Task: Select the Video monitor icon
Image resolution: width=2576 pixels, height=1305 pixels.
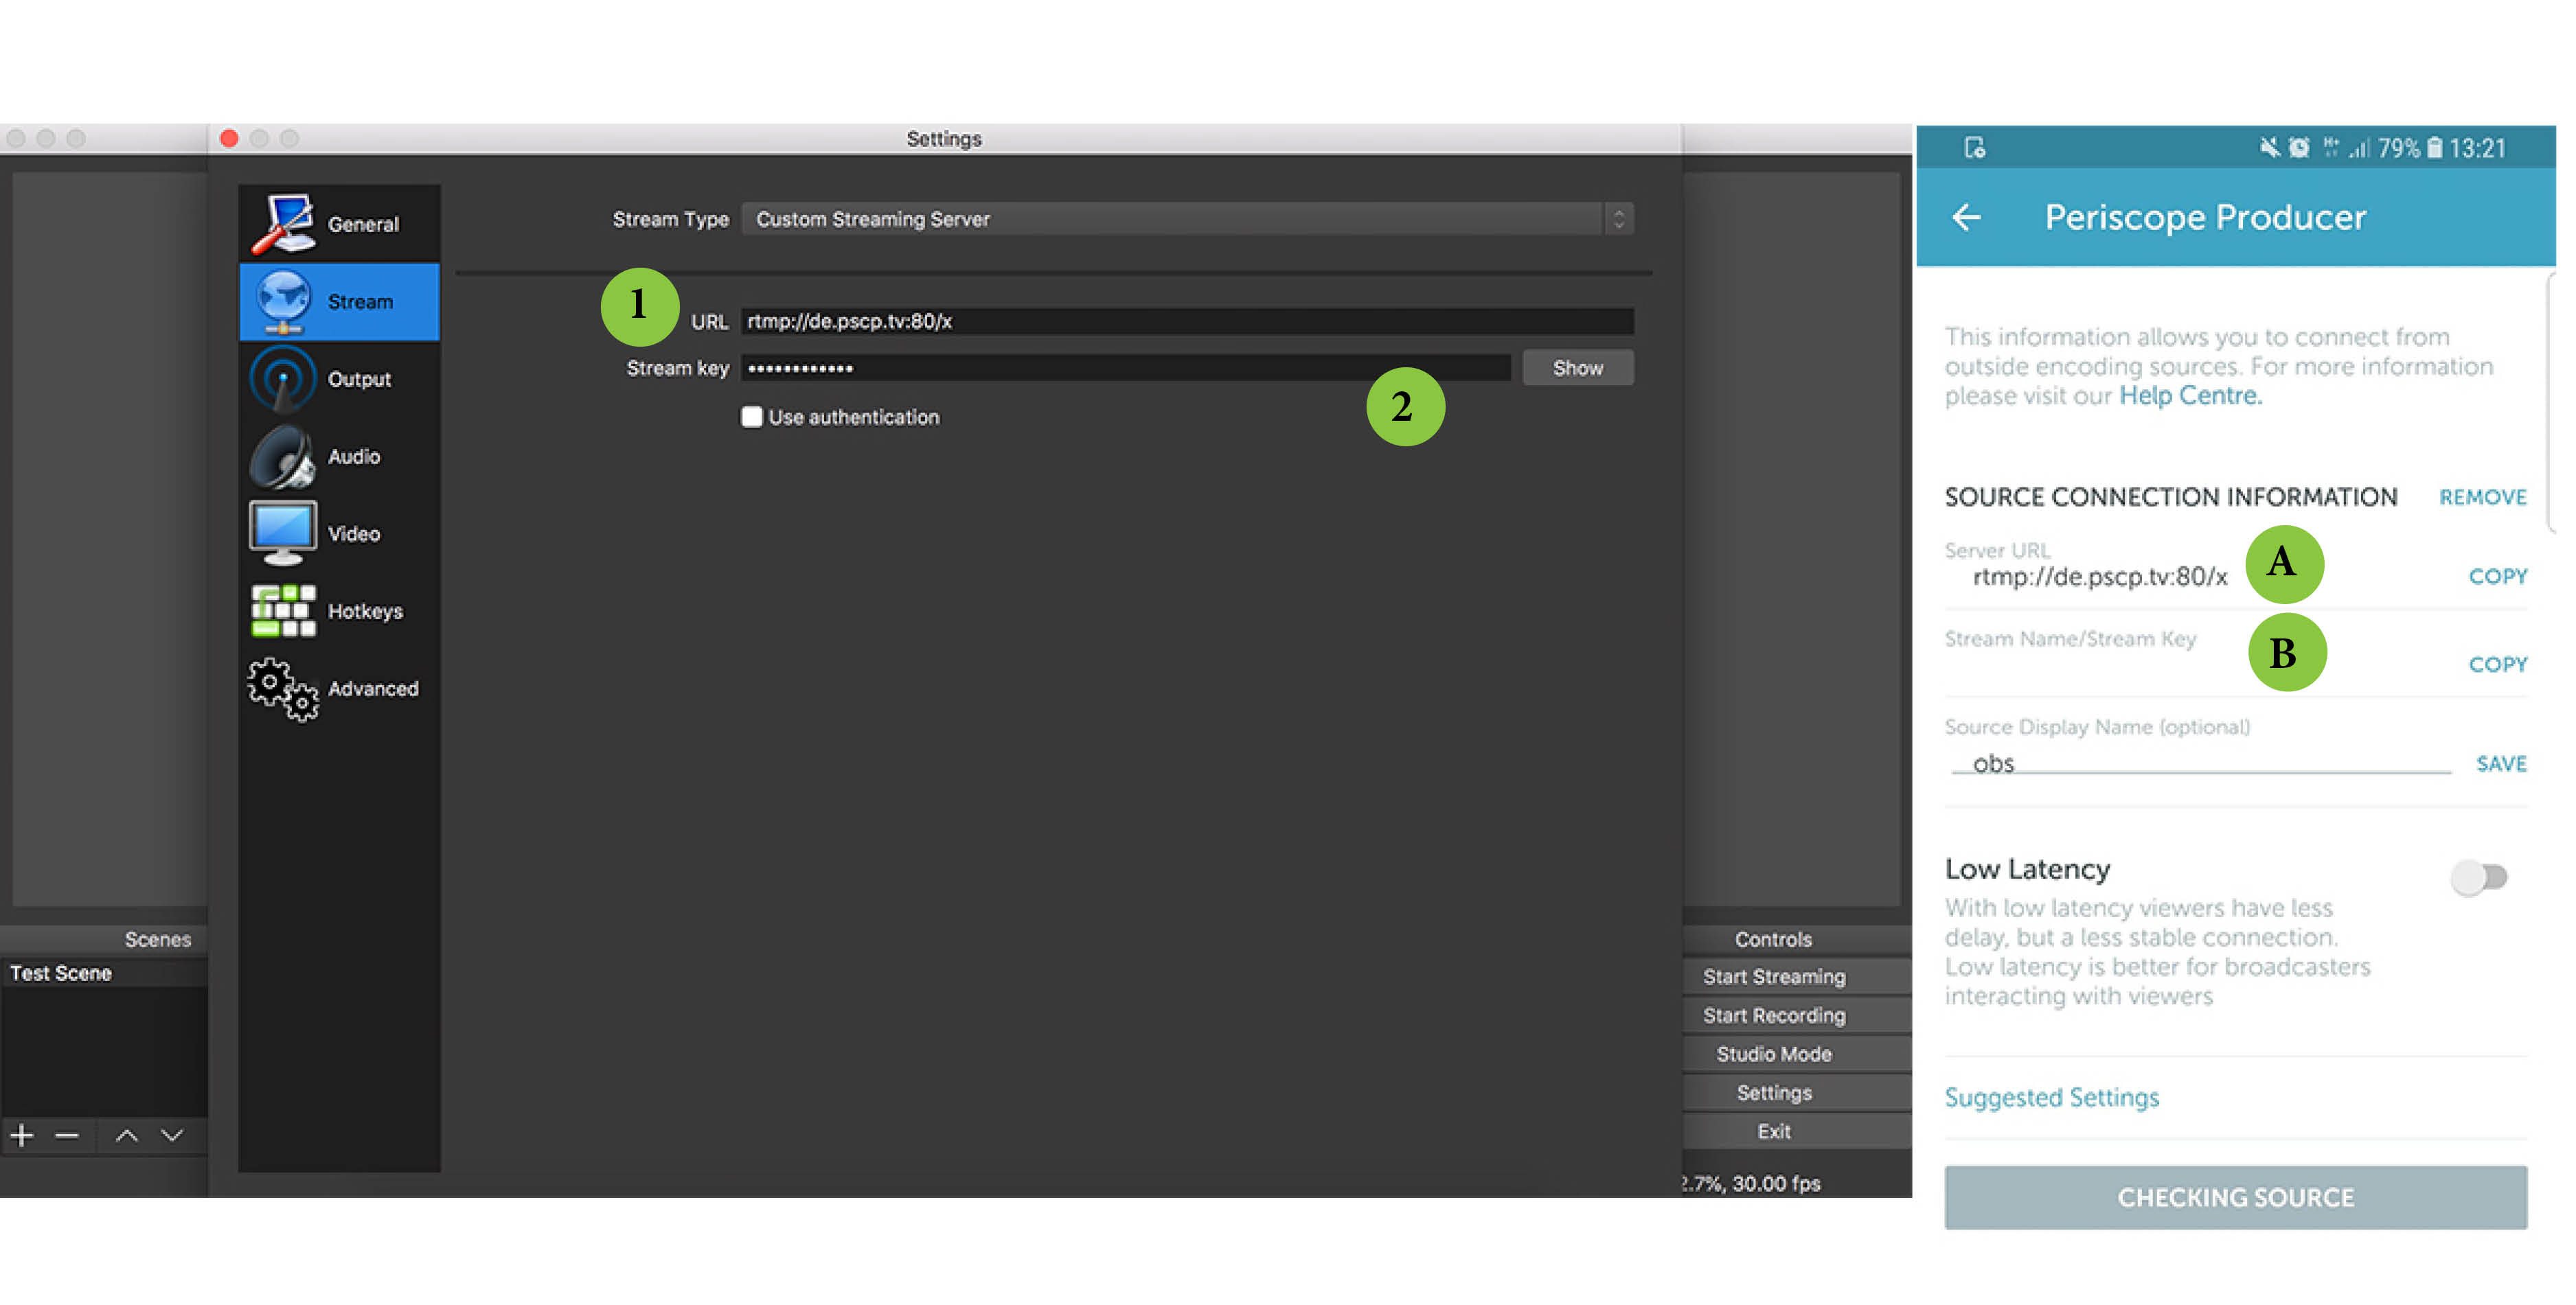Action: tap(284, 533)
